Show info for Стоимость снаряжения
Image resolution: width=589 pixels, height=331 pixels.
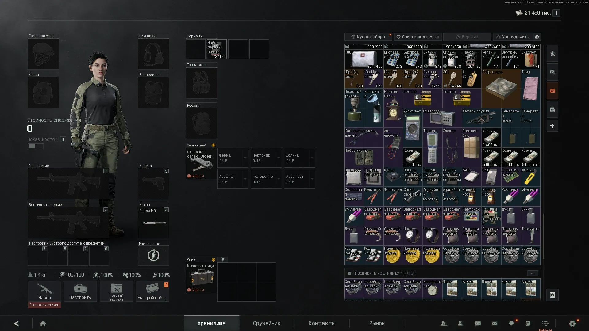pyautogui.click(x=86, y=120)
